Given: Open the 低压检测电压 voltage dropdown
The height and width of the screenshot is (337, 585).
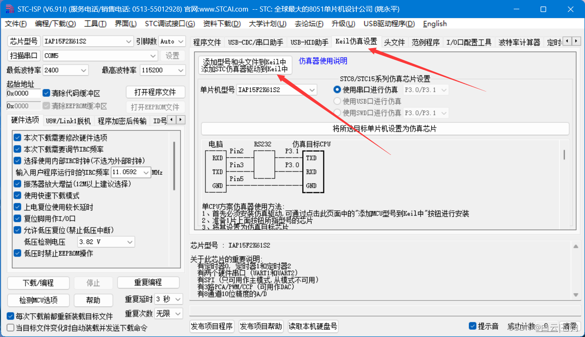Looking at the screenshot, I should pos(106,241).
